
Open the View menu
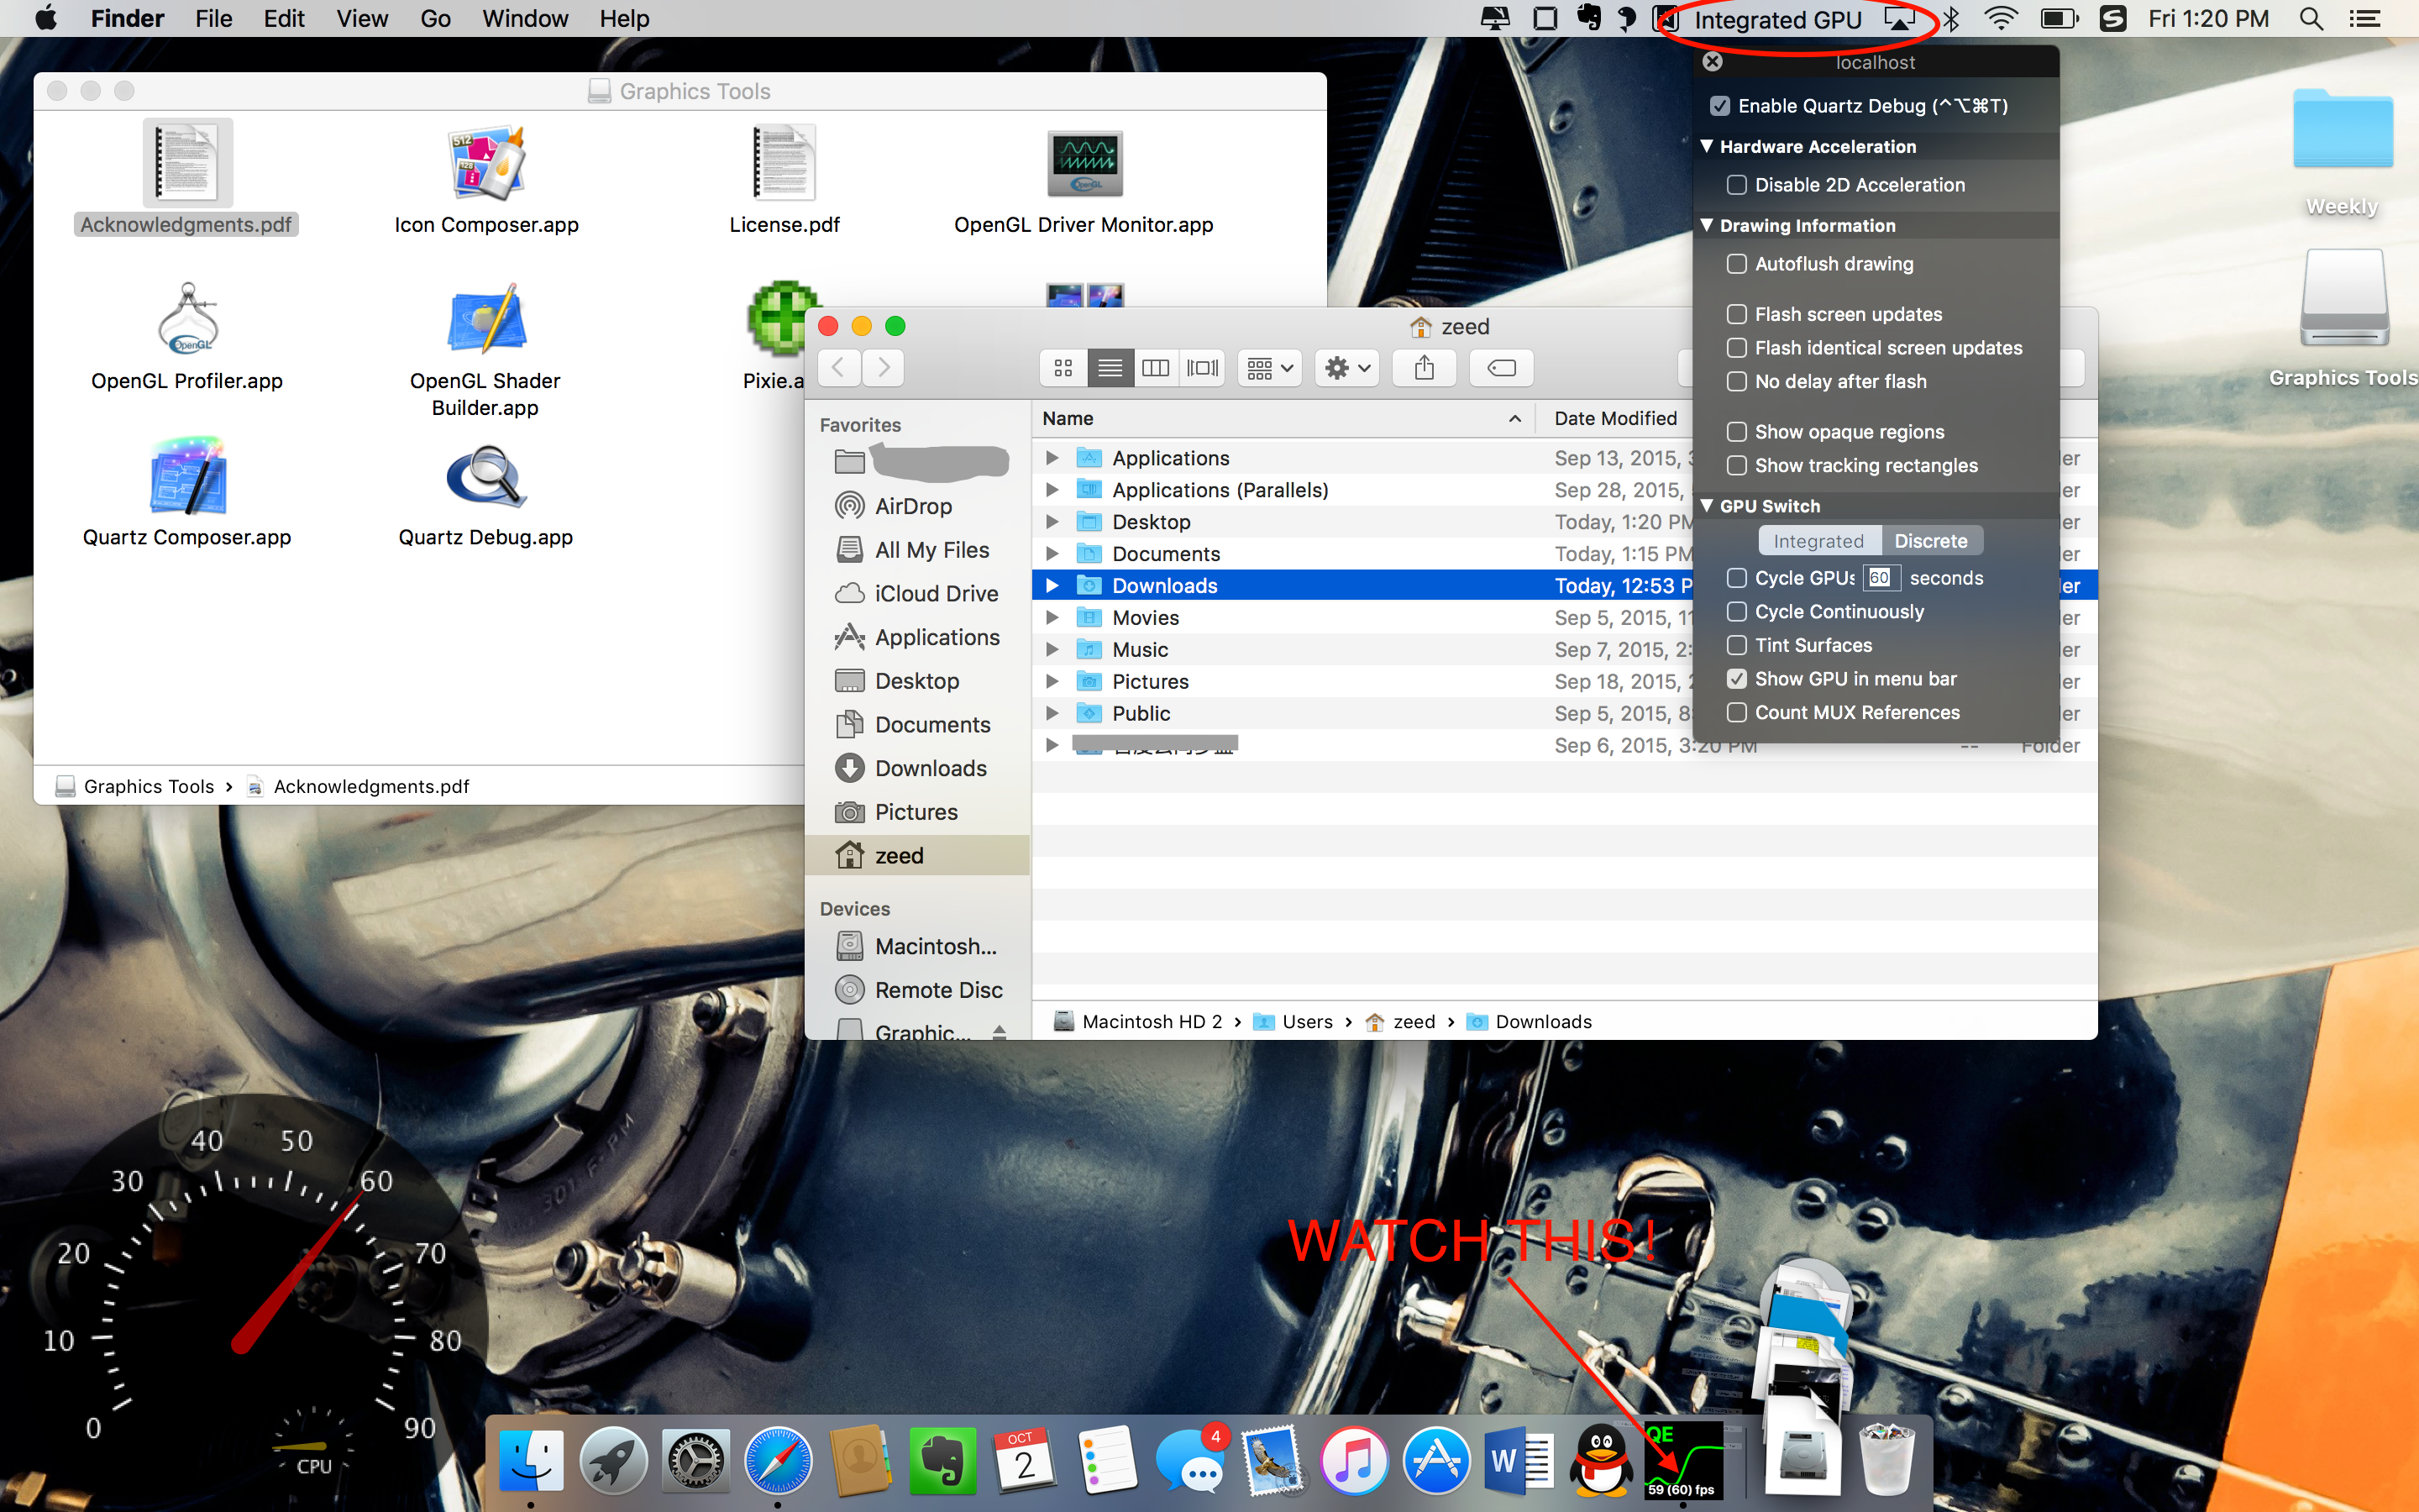(361, 19)
